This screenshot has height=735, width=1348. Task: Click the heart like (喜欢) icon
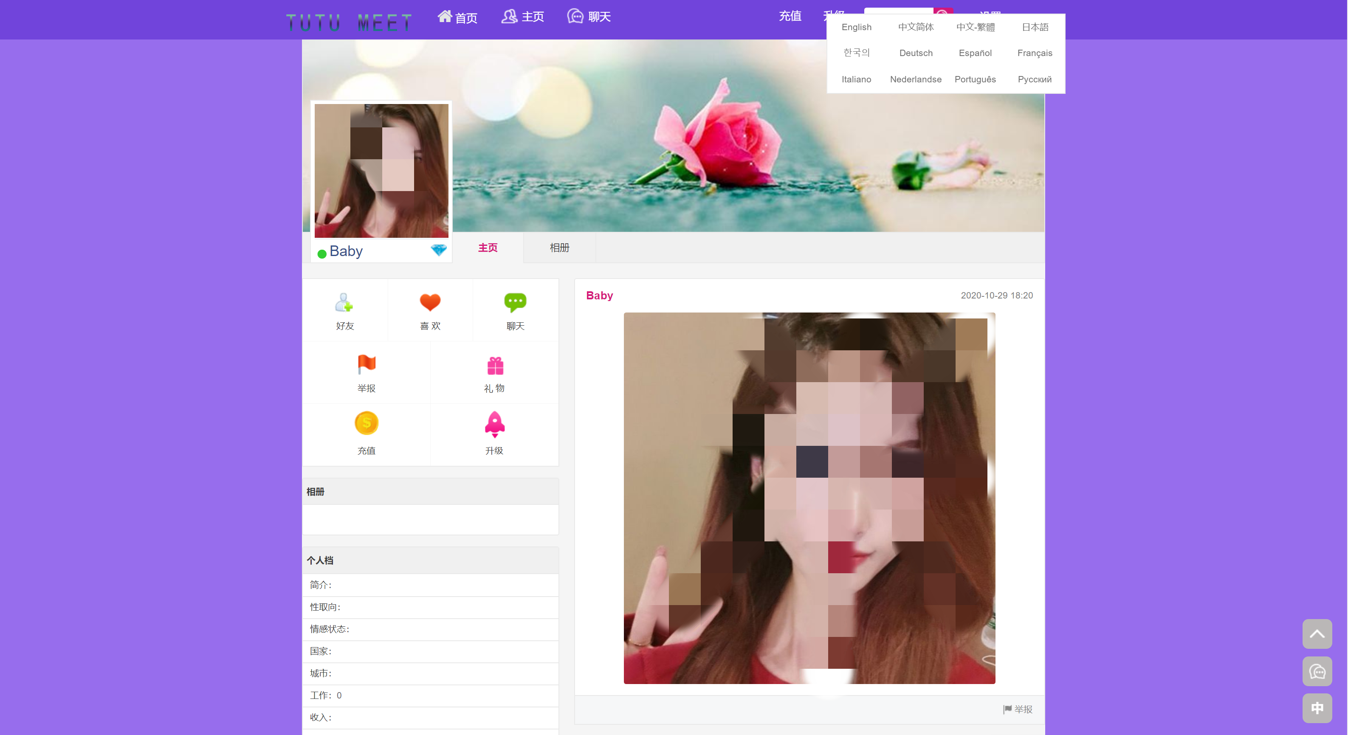[x=430, y=302]
